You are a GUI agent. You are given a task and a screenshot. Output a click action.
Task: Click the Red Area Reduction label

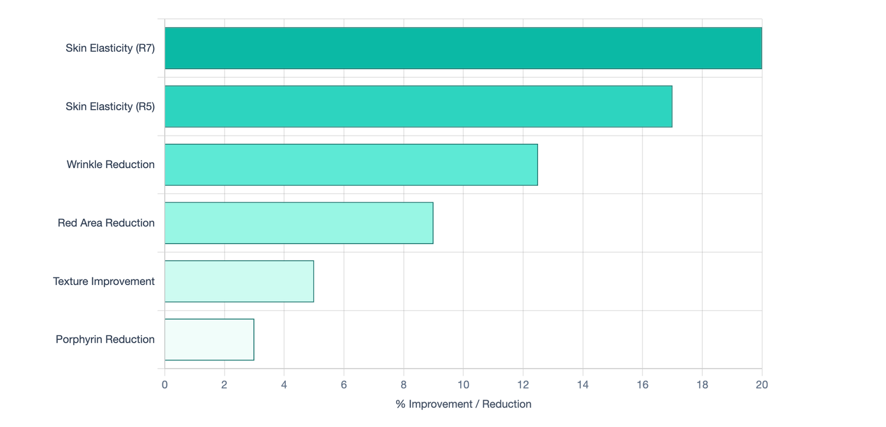(x=106, y=223)
